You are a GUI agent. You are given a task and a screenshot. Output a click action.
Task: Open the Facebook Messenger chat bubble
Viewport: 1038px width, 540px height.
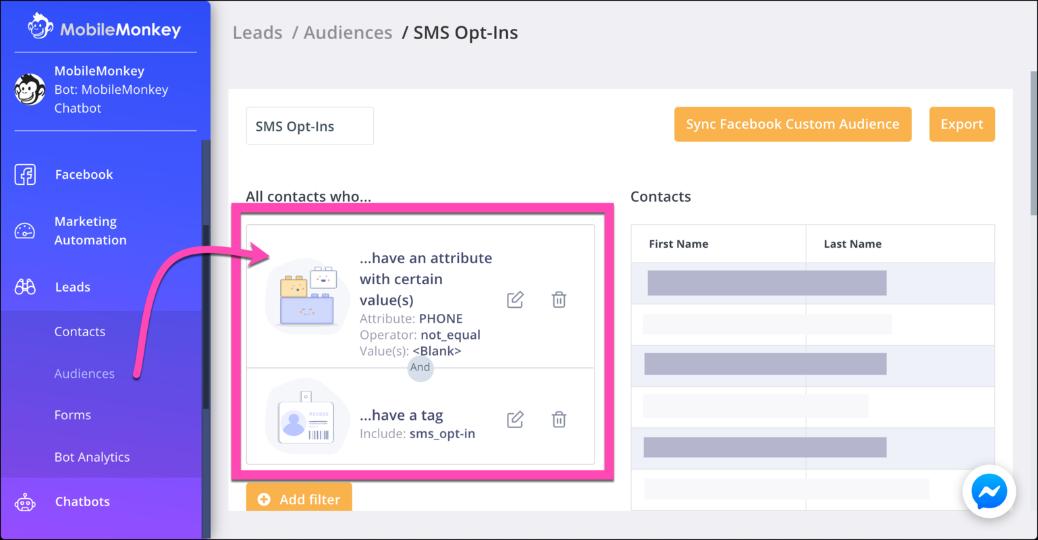[989, 491]
